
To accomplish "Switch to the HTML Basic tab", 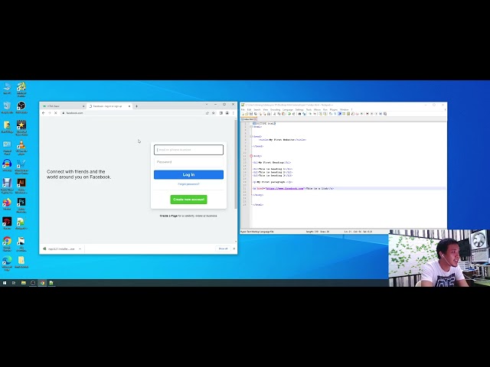I will pyautogui.click(x=63, y=106).
